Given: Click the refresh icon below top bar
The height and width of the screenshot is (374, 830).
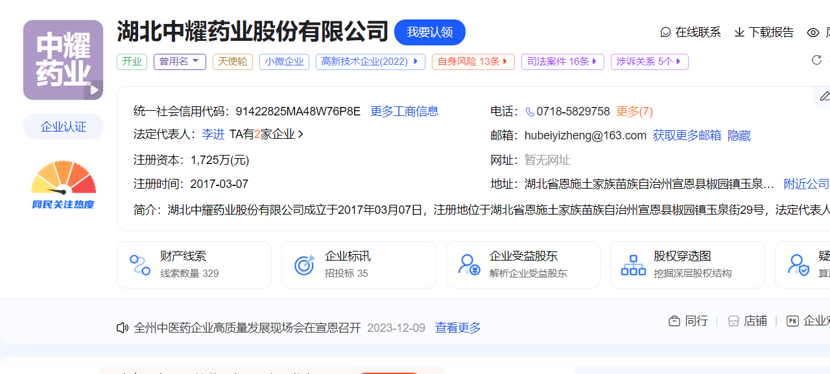Looking at the screenshot, I should [816, 60].
